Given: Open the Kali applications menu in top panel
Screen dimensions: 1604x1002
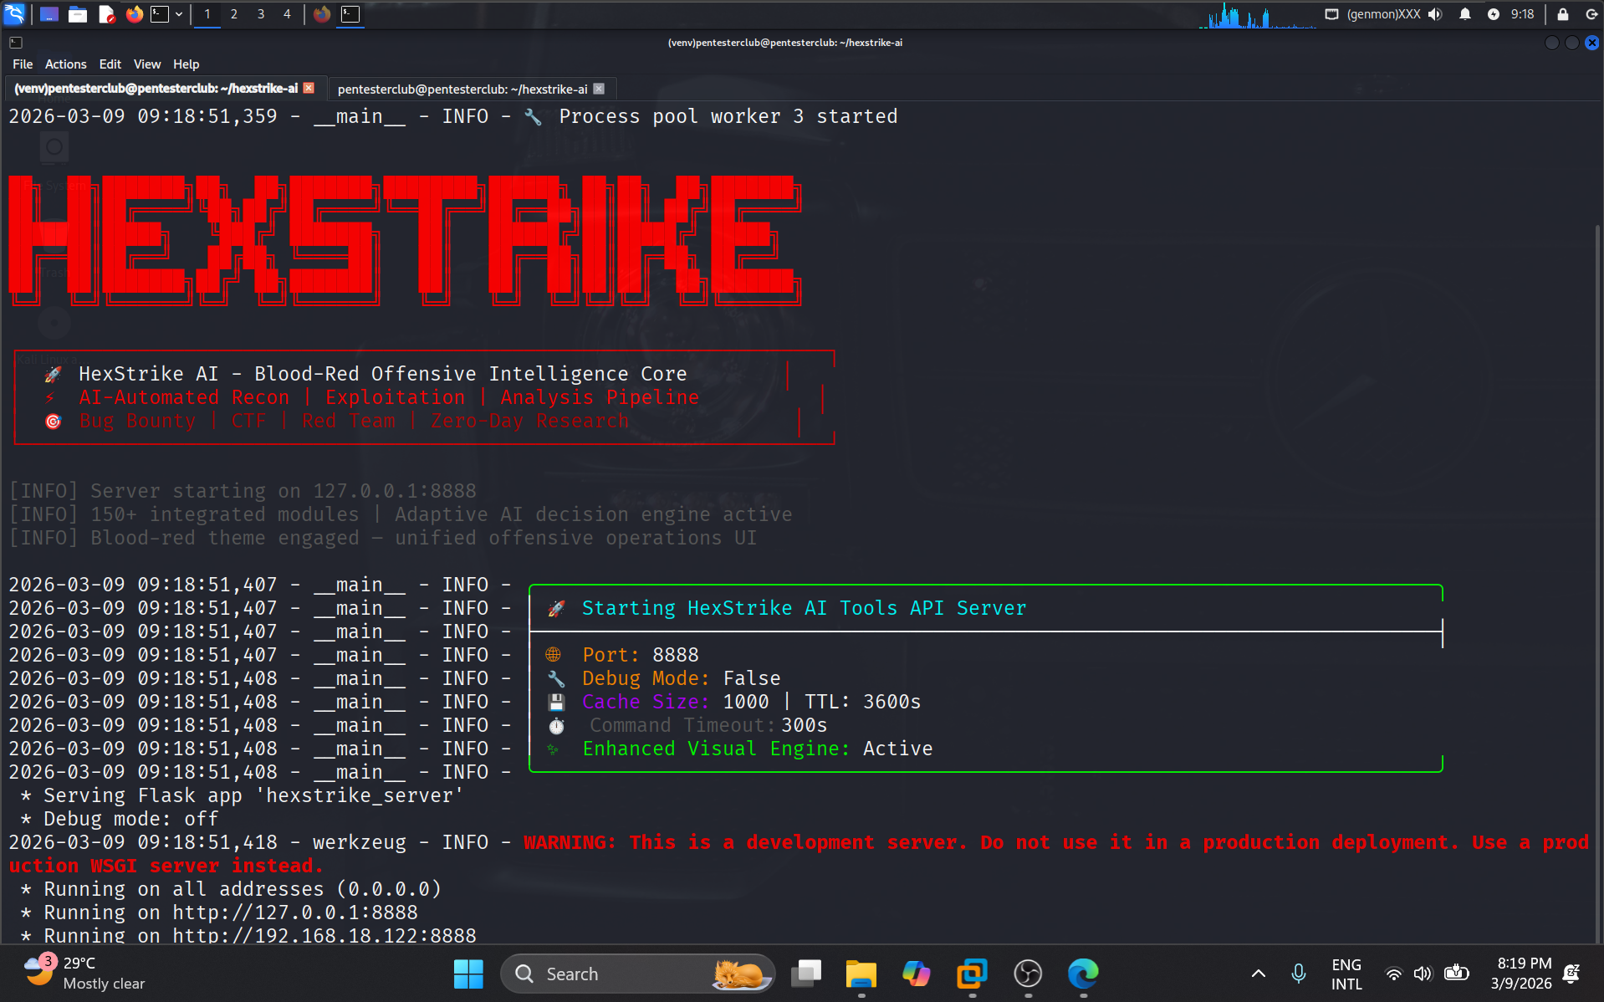Looking at the screenshot, I should pyautogui.click(x=13, y=14).
